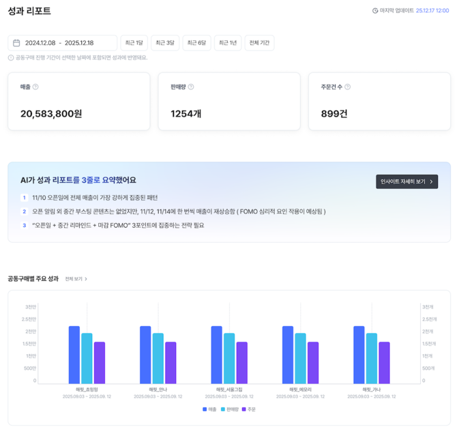Click the 최근 3달 button

165,43
